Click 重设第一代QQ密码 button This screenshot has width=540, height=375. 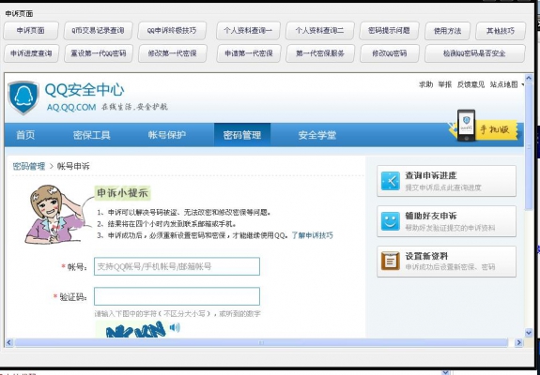[x=99, y=53]
